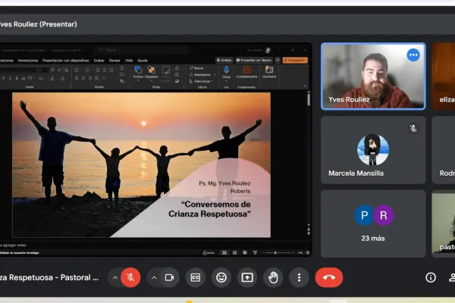Viewport: 455px width, 303px height.
Task: Open the Seleccionar dropdown
Action: [202, 82]
